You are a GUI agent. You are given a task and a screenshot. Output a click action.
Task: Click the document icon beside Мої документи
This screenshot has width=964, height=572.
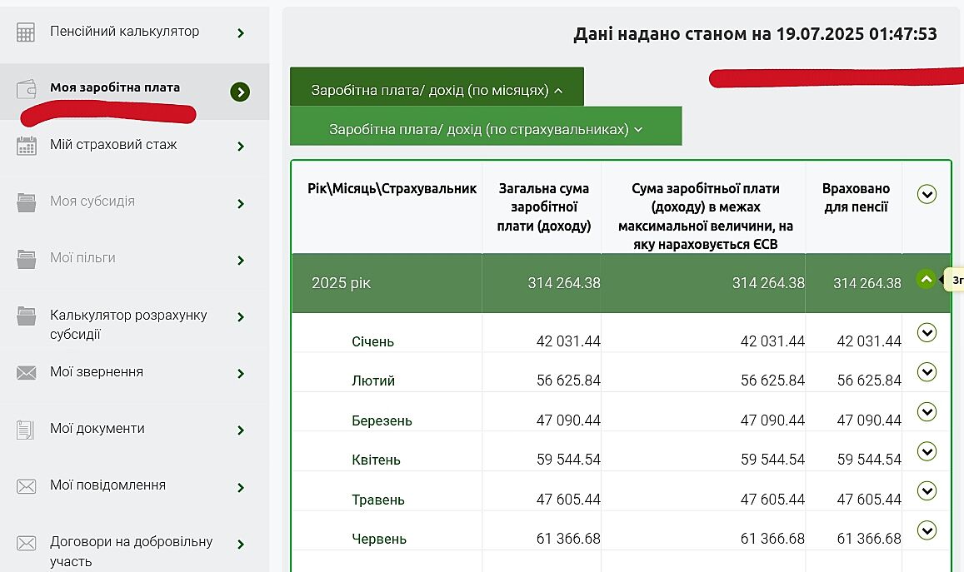(x=26, y=430)
